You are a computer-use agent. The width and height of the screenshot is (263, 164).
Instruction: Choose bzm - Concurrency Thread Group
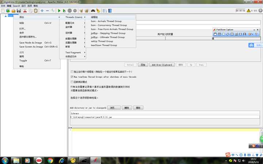click(x=111, y=25)
